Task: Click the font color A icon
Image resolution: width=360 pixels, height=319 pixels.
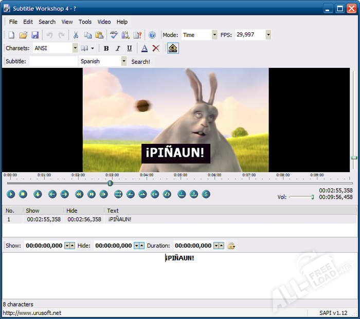Action: click(145, 48)
